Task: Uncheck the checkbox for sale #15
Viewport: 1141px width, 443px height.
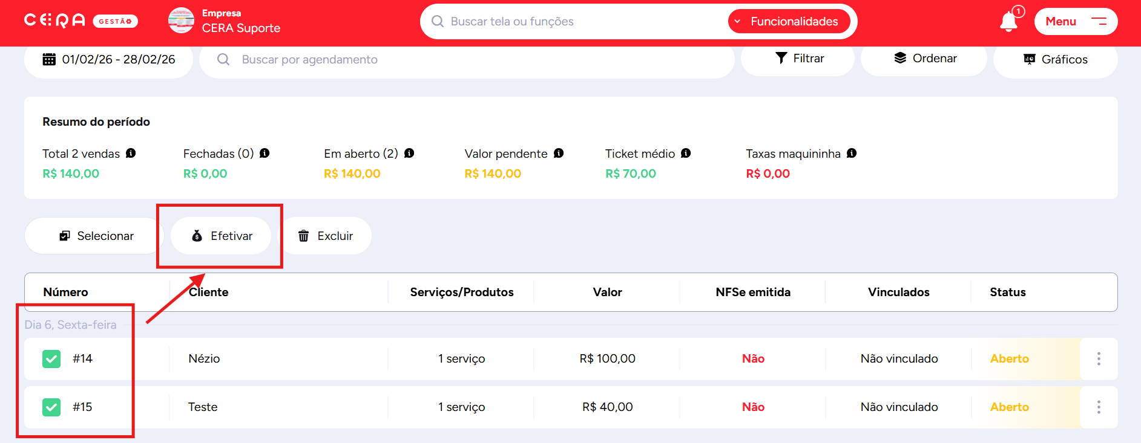Action: pos(51,407)
